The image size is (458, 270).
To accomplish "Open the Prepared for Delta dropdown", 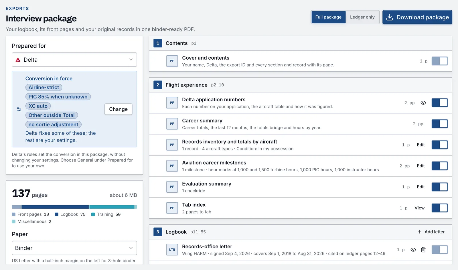I will tap(74, 60).
